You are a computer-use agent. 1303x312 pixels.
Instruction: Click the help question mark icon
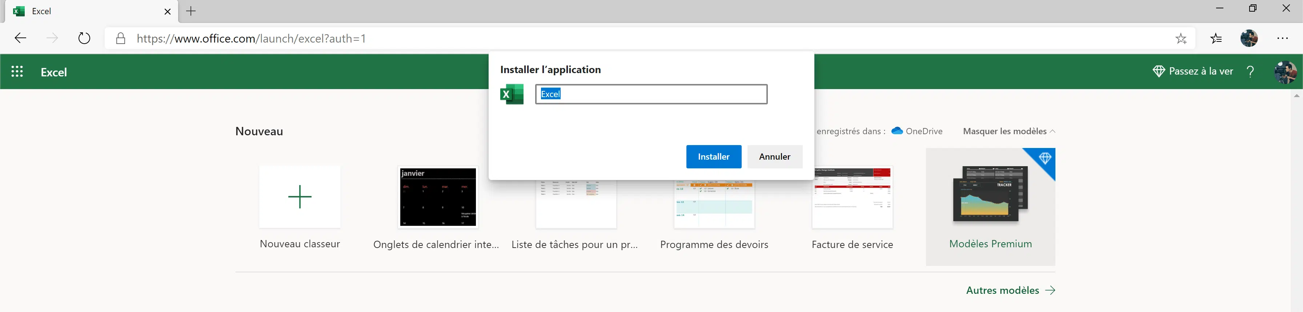pyautogui.click(x=1250, y=72)
